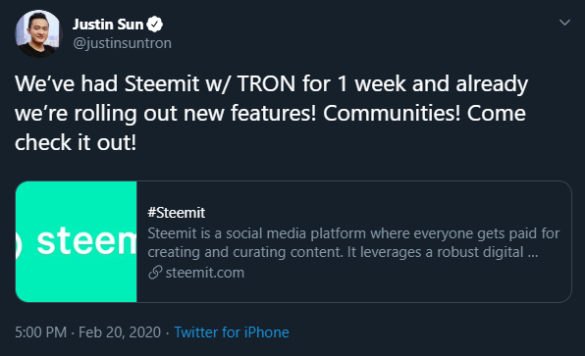Click the chain link icon beside steemit.com
The image size is (585, 356).
[155, 273]
